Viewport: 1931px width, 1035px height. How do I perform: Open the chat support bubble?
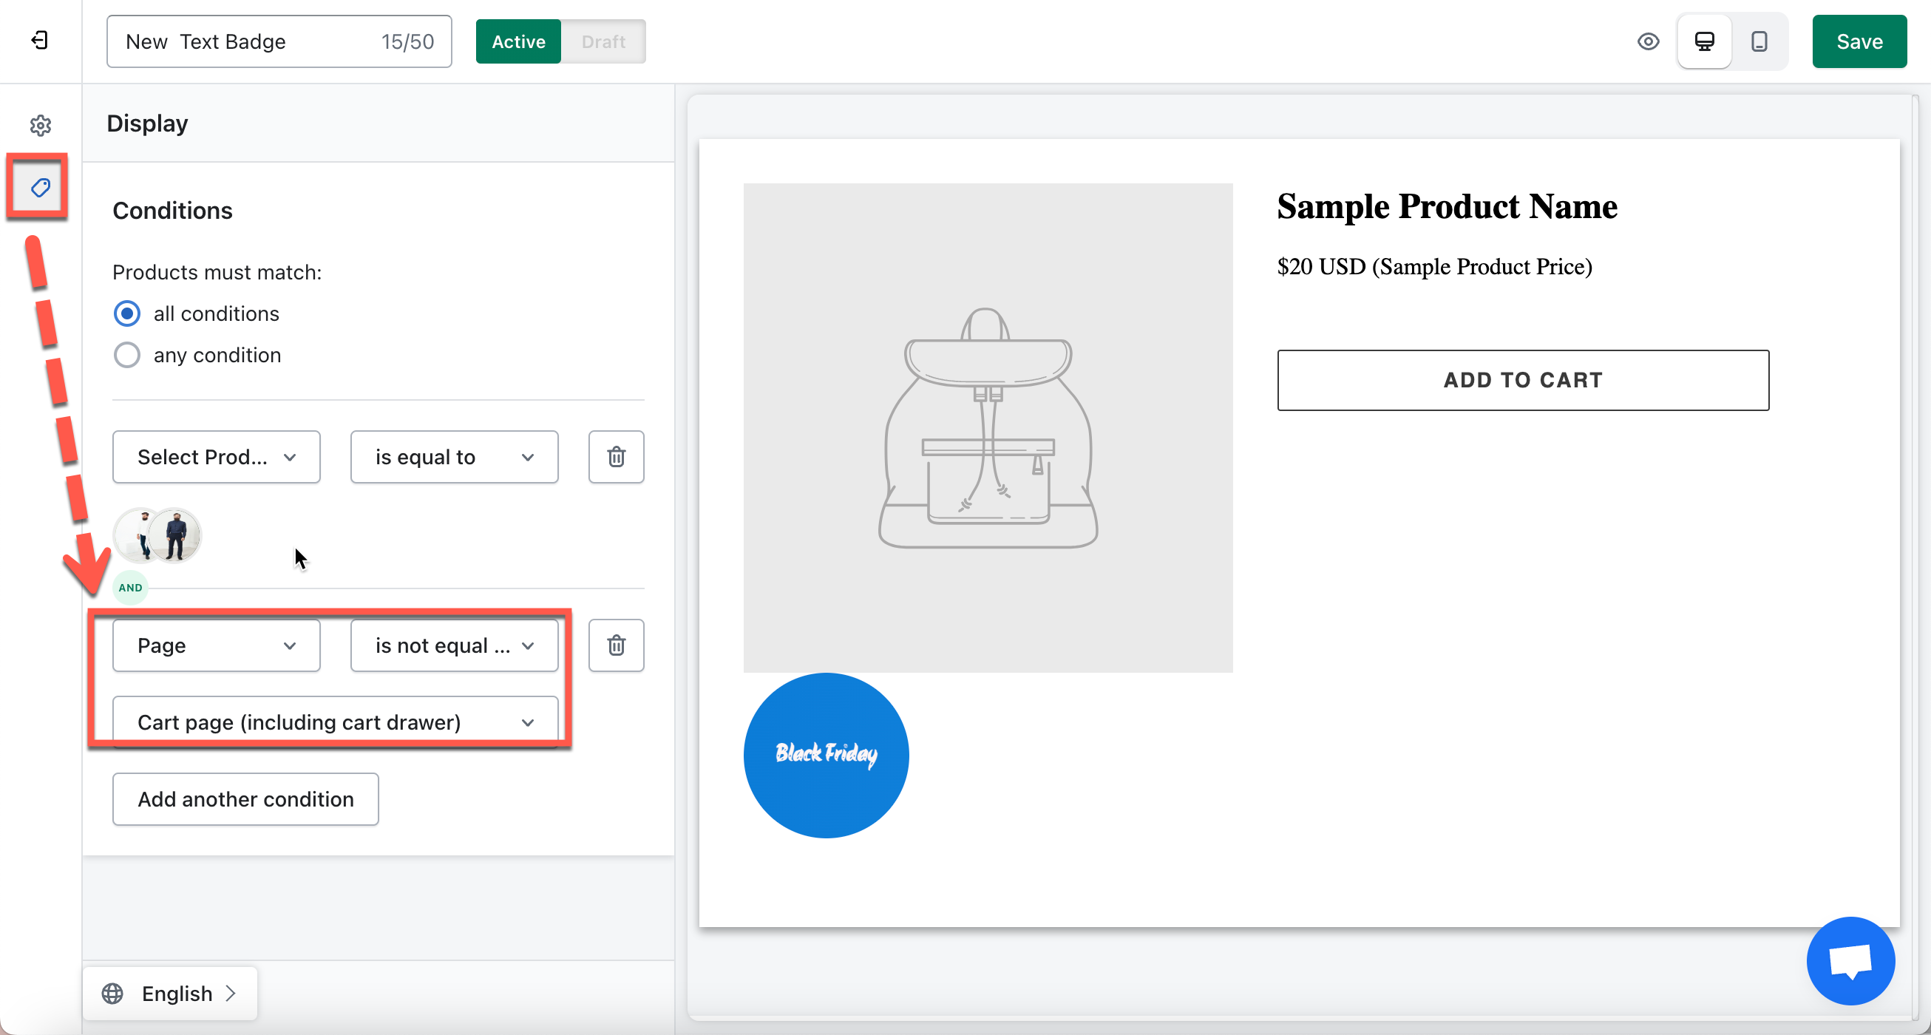click(x=1850, y=960)
